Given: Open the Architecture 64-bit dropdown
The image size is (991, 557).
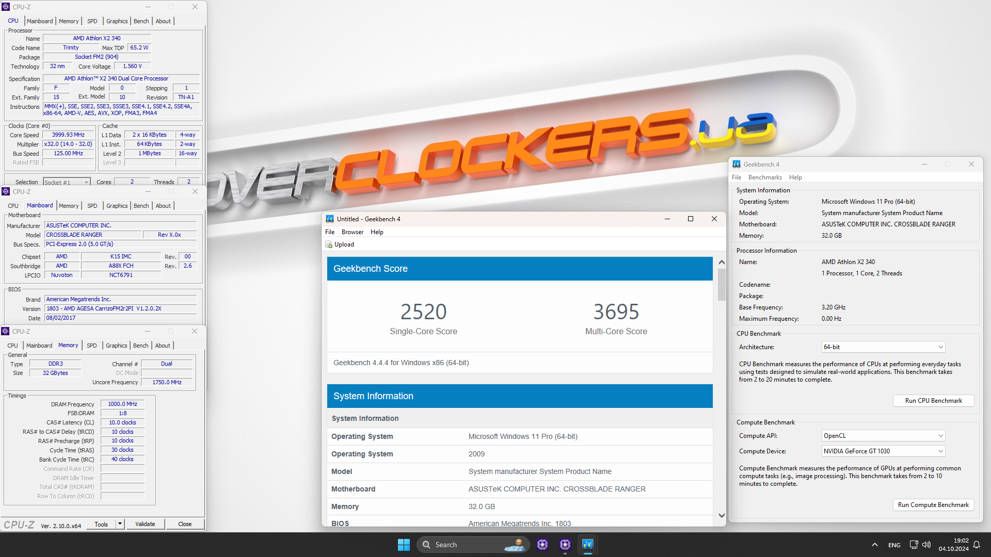Looking at the screenshot, I should click(x=883, y=347).
